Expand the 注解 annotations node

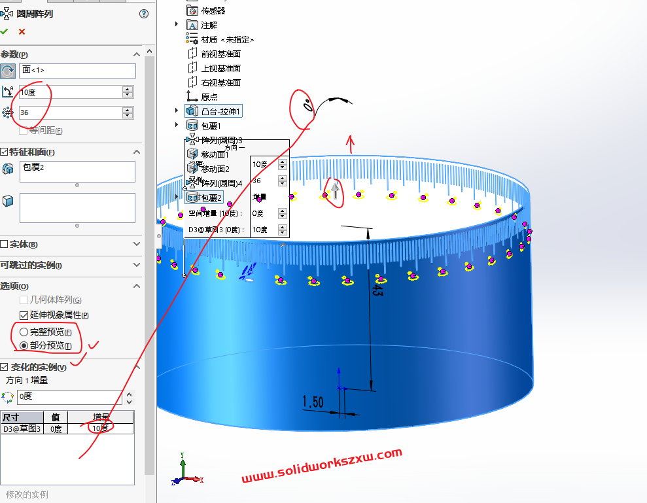click(177, 25)
